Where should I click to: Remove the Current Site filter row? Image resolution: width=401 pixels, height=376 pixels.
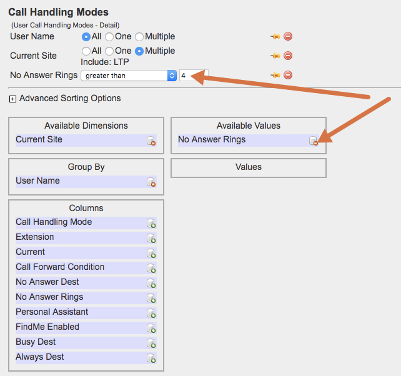tap(288, 56)
